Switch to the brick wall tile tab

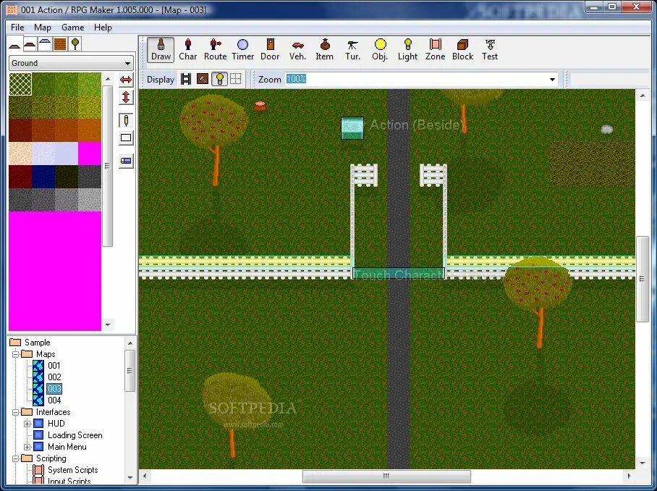pos(60,44)
